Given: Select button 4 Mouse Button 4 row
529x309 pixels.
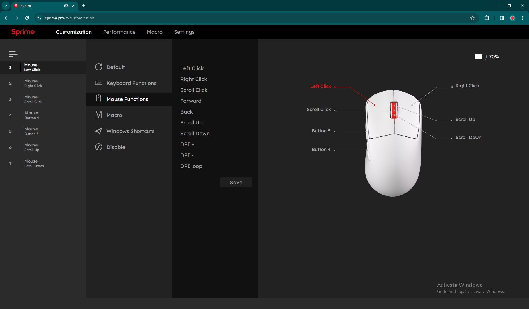Looking at the screenshot, I should (43, 115).
